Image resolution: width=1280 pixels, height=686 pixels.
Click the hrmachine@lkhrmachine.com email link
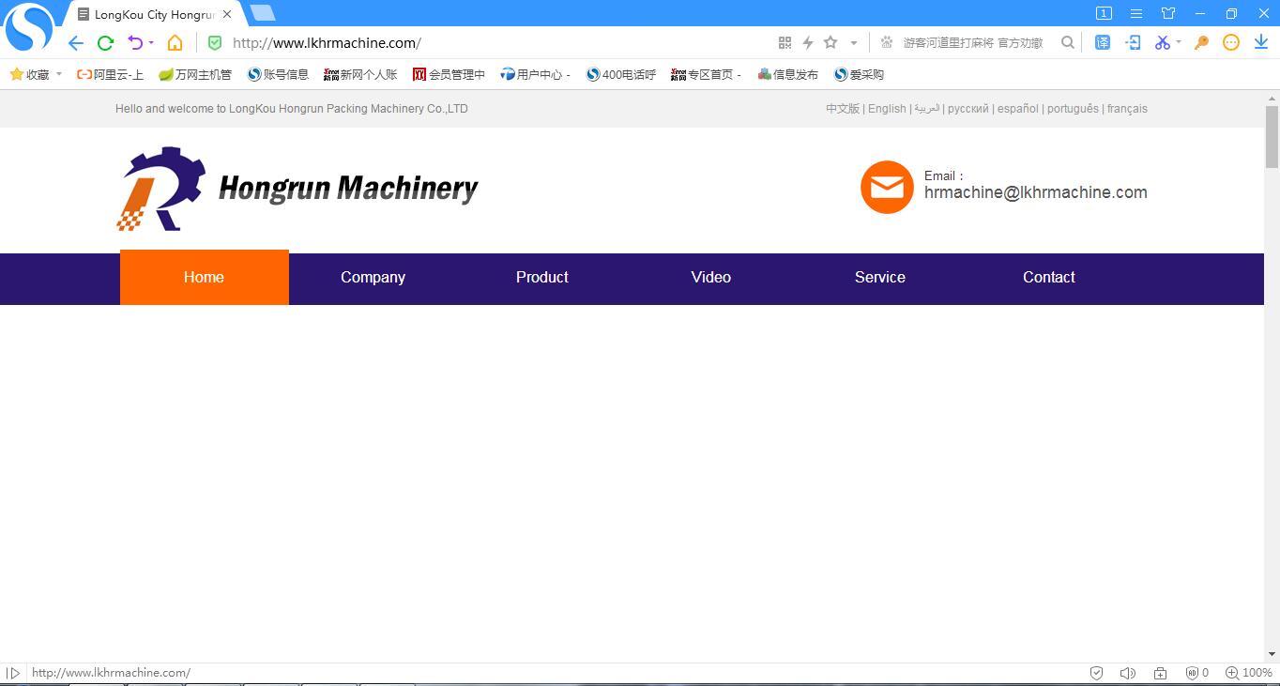point(1035,192)
